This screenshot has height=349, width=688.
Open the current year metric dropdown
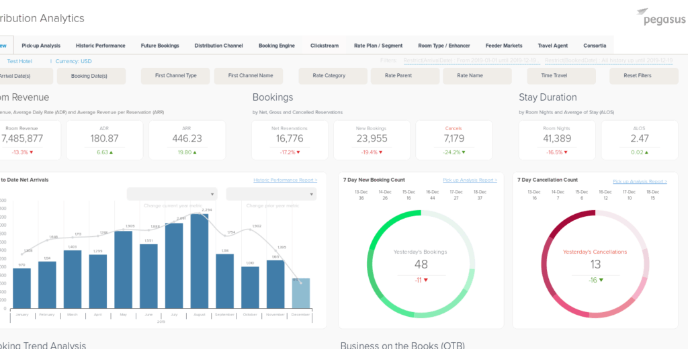click(172, 194)
